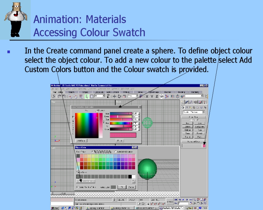
Task: Restrict to XY plane axis constraint
Action: 162,96
